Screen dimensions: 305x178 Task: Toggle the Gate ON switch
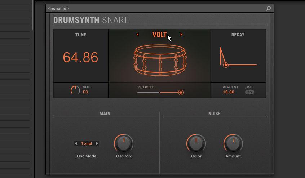pyautogui.click(x=249, y=92)
